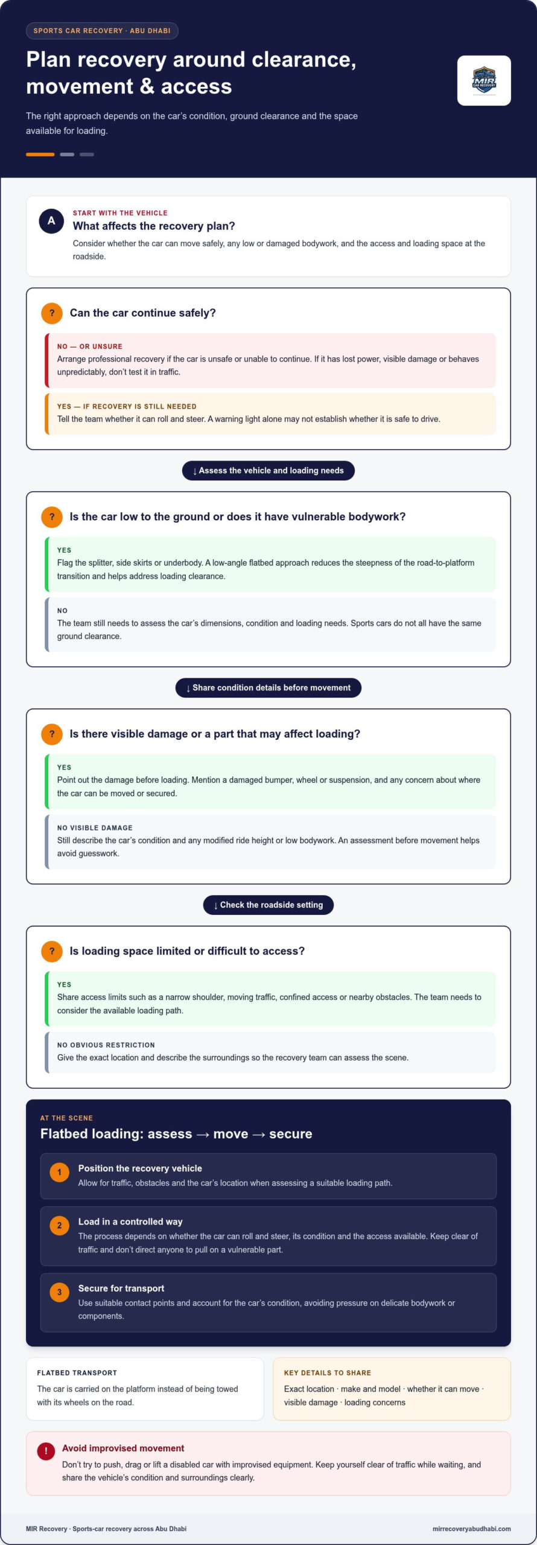
Task: Click 'Share condition details before movement' pill
Action: [x=268, y=688]
